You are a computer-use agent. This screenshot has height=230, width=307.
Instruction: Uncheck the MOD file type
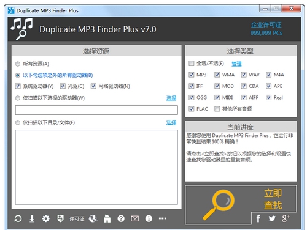[217, 86]
